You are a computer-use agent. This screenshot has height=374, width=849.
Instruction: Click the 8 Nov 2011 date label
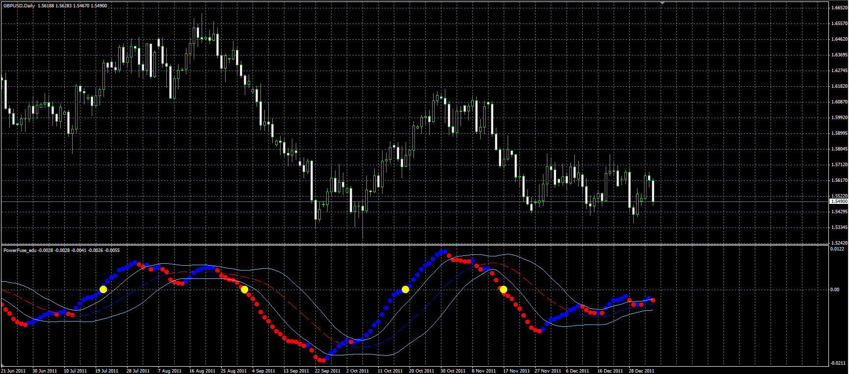pyautogui.click(x=484, y=371)
